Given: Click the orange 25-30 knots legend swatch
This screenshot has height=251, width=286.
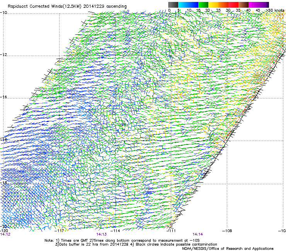Looking at the screenshot, I should tap(223, 5).
